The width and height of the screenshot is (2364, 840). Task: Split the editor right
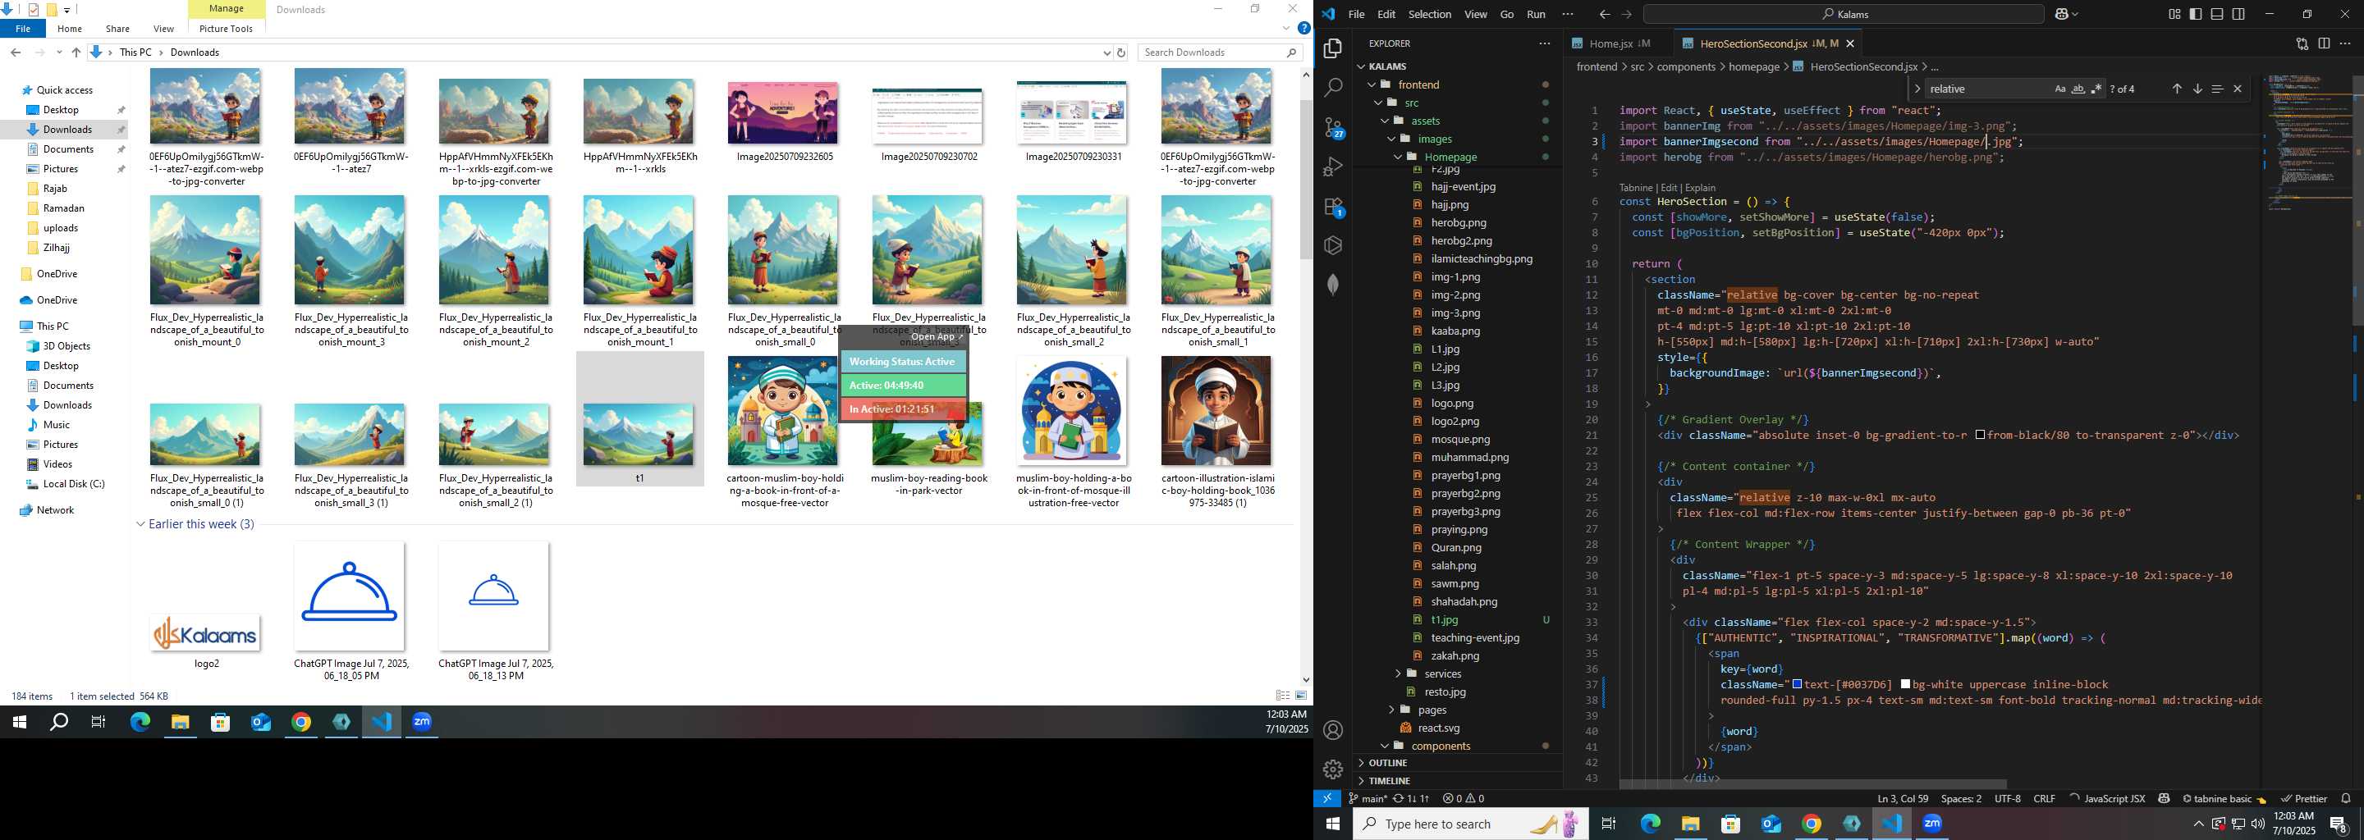[2324, 43]
